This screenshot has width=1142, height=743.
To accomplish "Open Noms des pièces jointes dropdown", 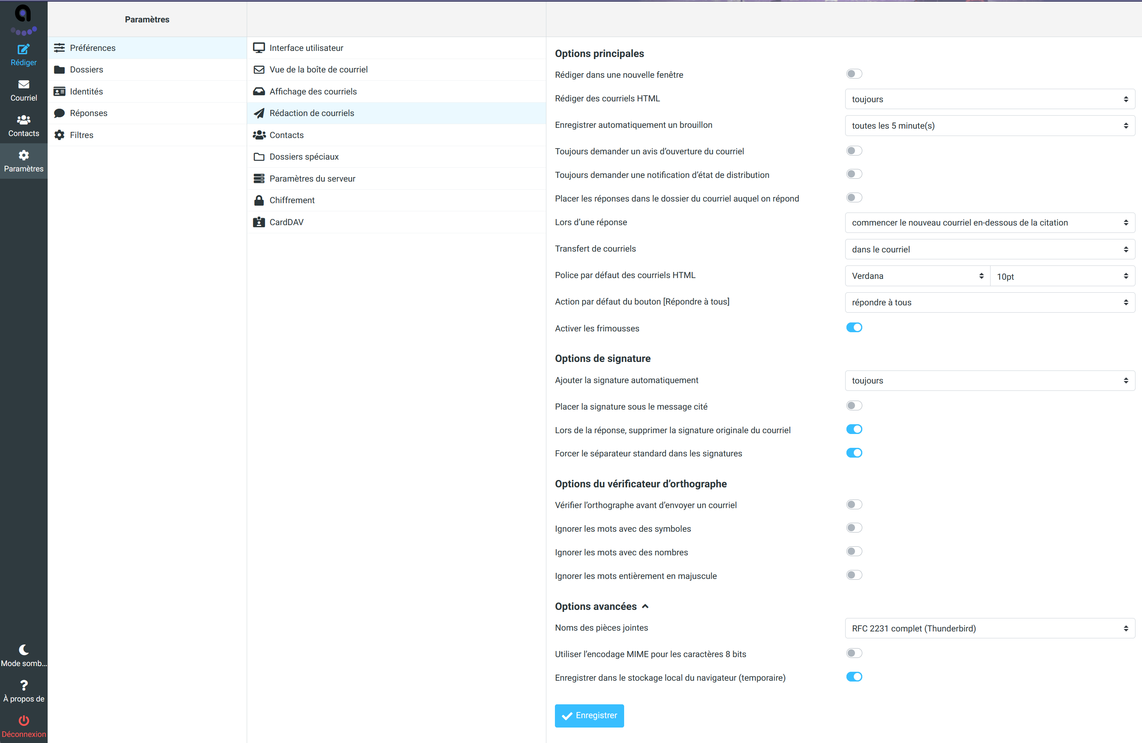I will tap(989, 628).
